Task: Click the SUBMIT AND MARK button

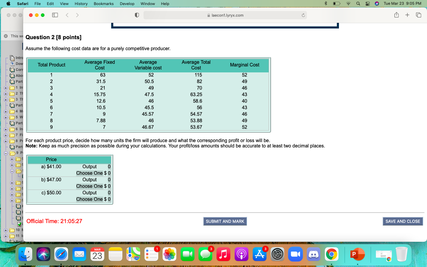Action: coord(225,221)
